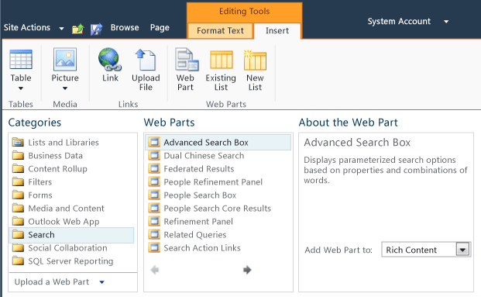Viewport: 481px width, 297px height.
Task: Click the Business Data folder icon
Action: click(18, 155)
